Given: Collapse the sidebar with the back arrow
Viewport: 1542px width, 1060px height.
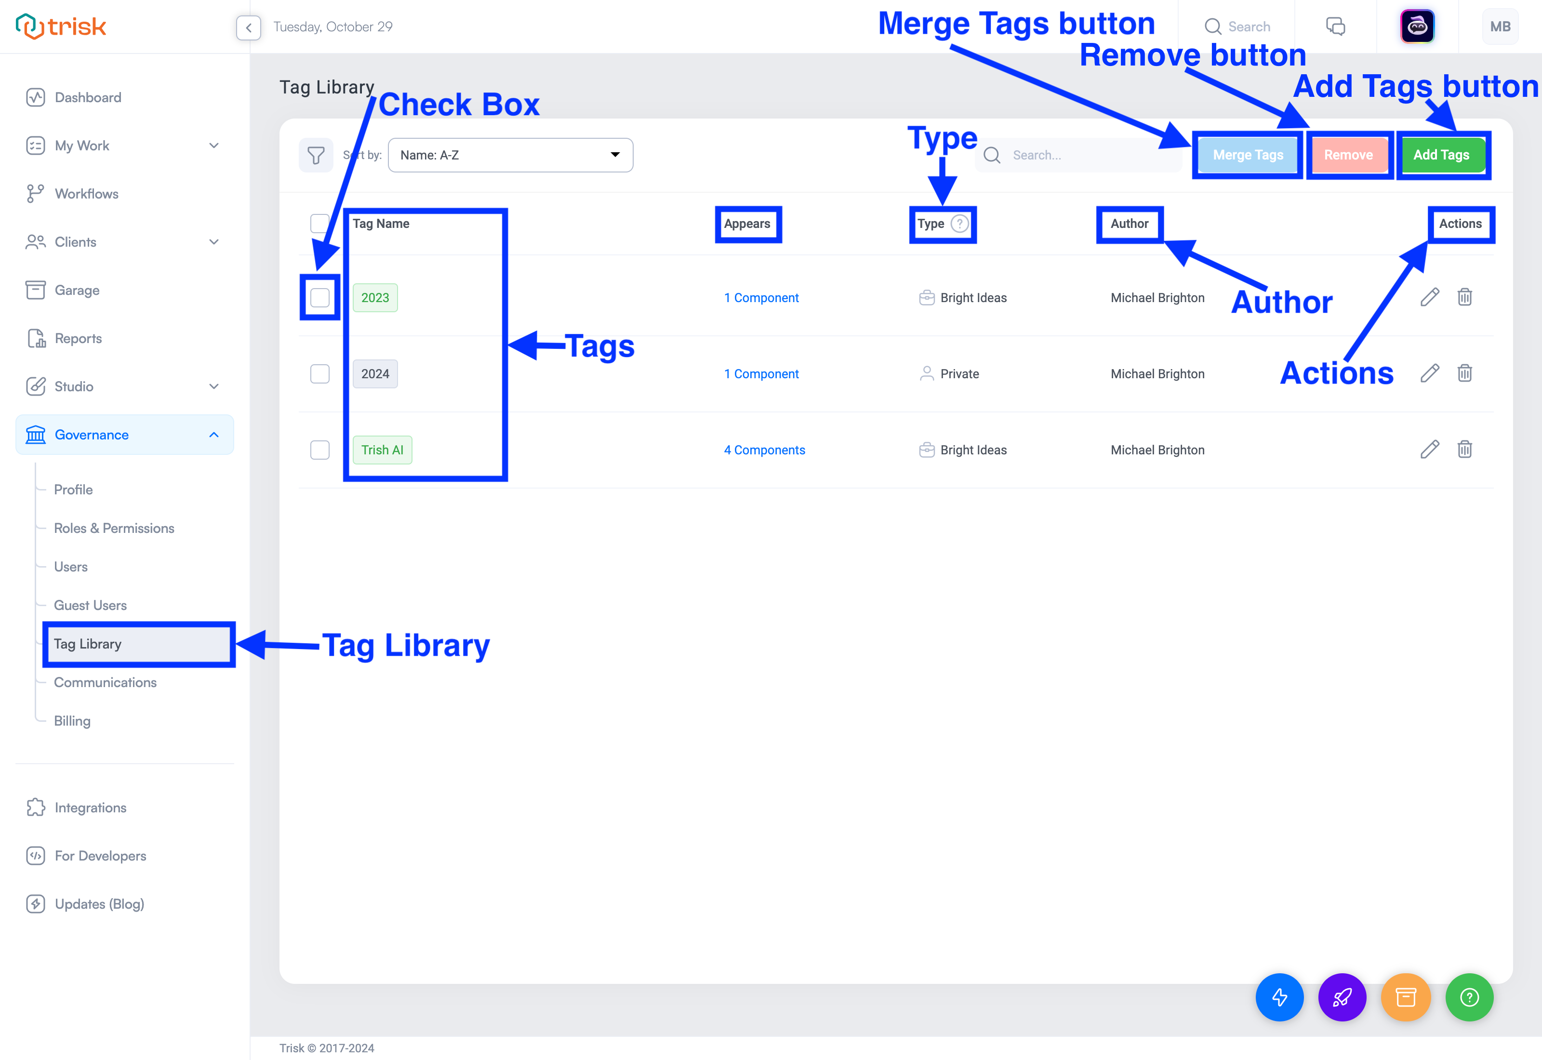Looking at the screenshot, I should point(248,27).
